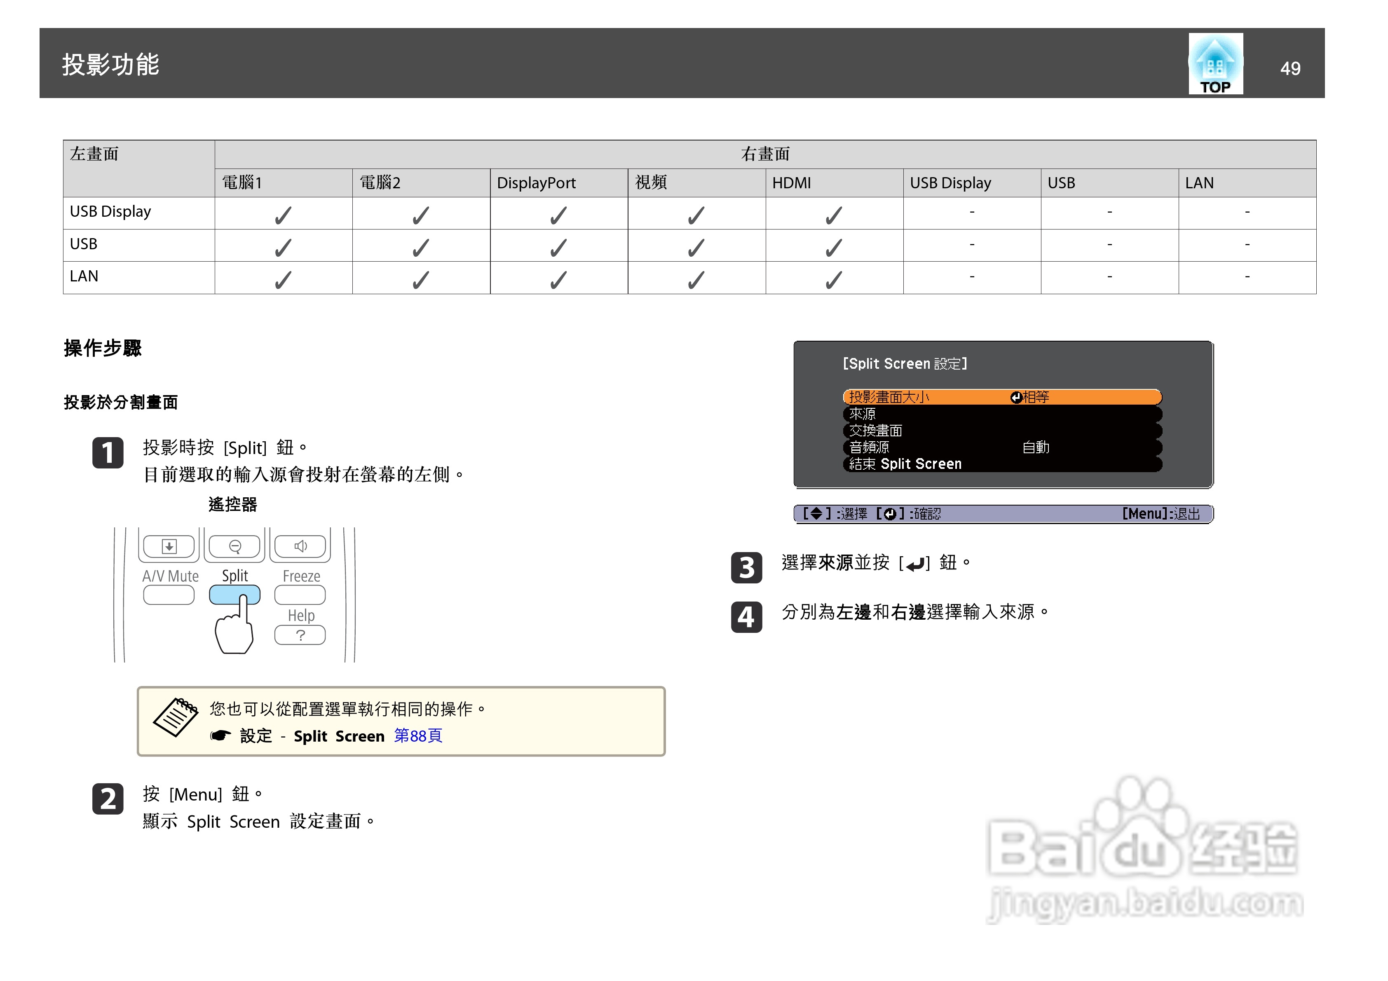Click checkmark for USB row DisplayPort column

tap(558, 247)
